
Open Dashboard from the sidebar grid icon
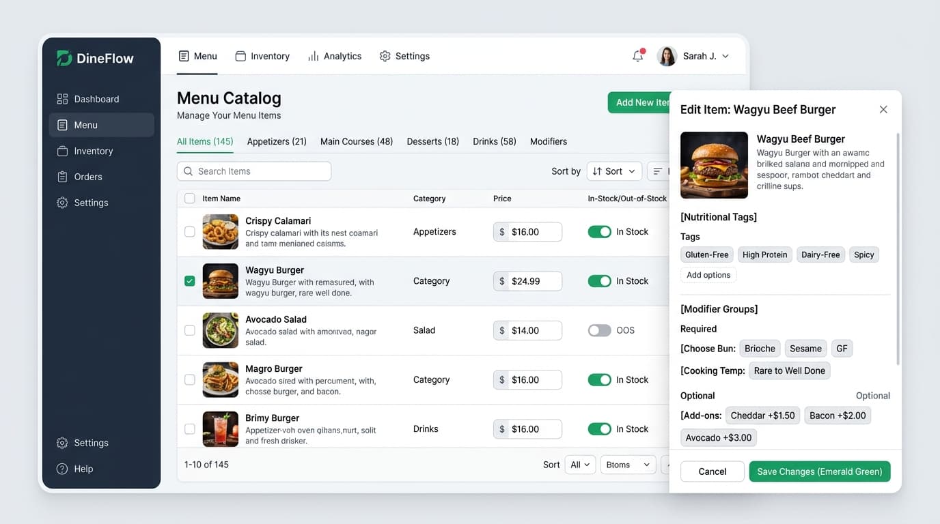pyautogui.click(x=62, y=99)
